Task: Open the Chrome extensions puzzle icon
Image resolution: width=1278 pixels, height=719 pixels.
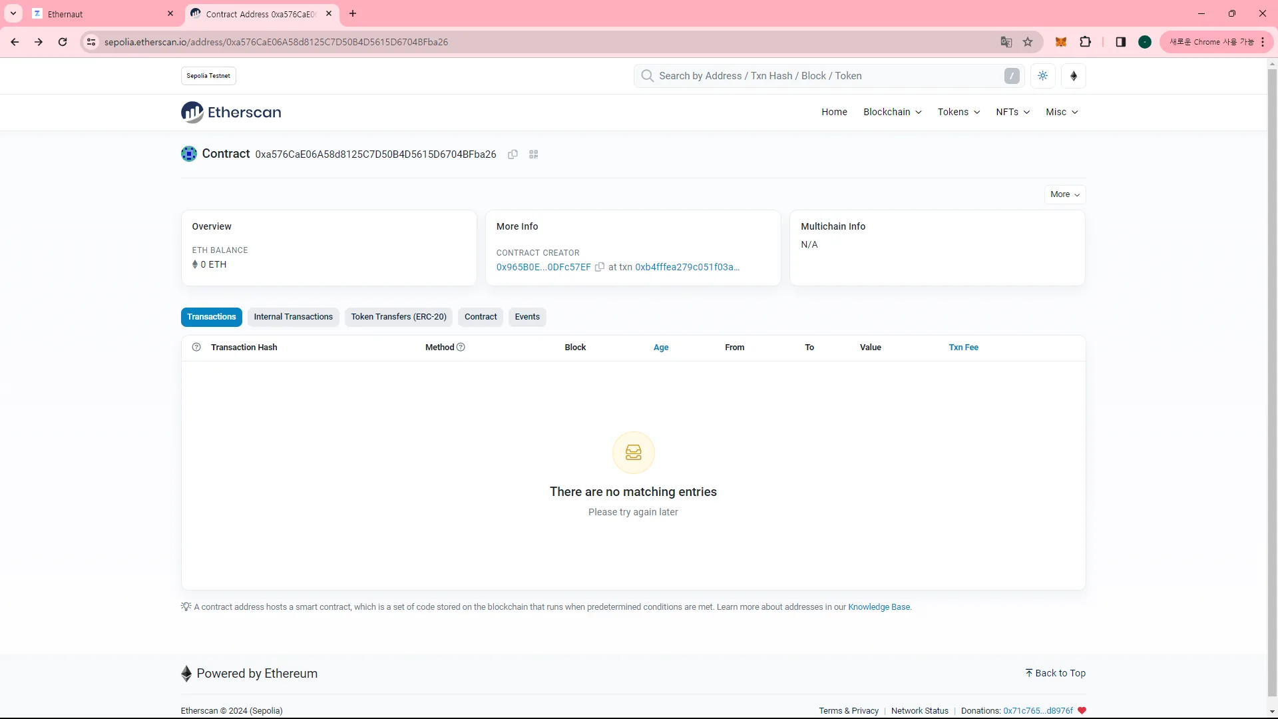Action: pos(1086,42)
